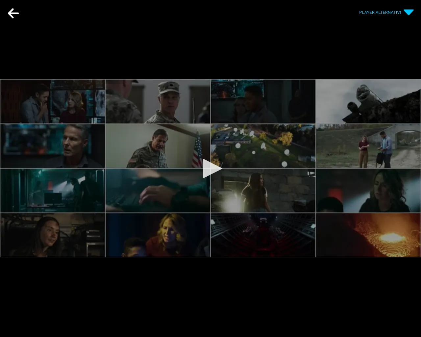Image resolution: width=421 pixels, height=337 pixels.
Task: Select the glowing lava crater thumbnail
Action: point(368,235)
